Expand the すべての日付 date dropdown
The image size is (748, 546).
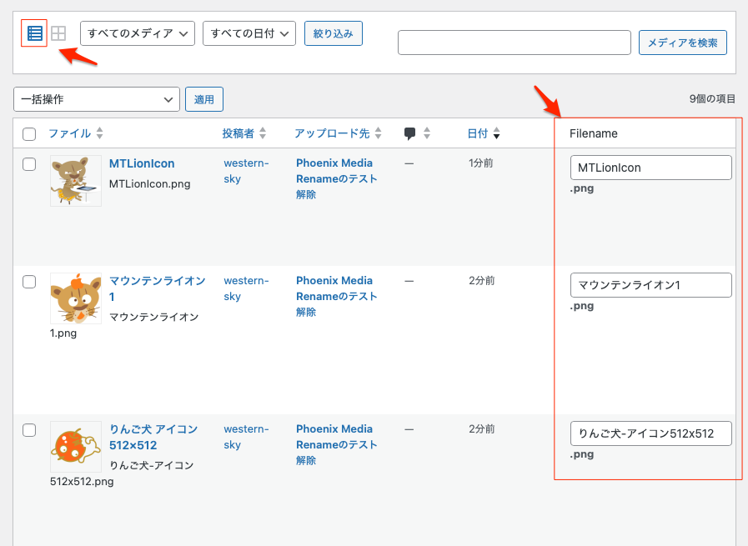coord(249,33)
